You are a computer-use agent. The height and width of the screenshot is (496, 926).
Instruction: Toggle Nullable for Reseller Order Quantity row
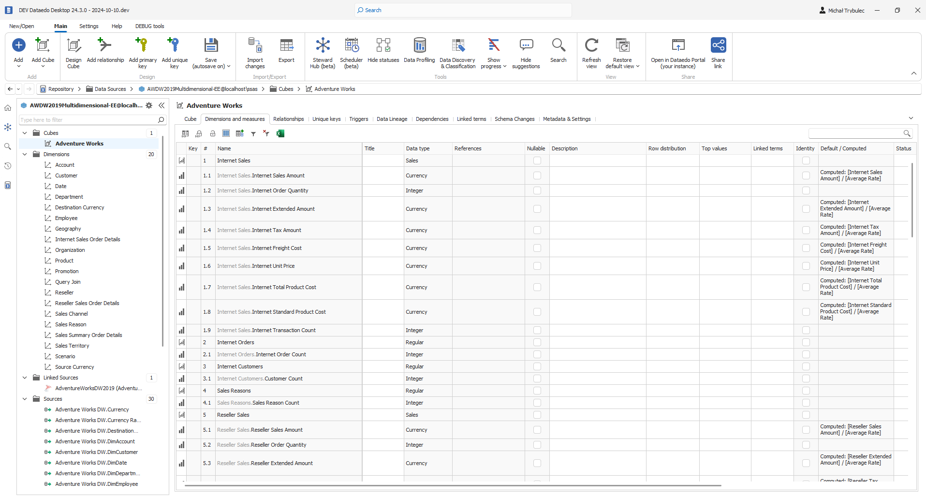[x=537, y=445]
